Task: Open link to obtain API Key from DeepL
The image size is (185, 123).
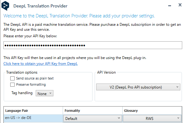Action: pyautogui.click(x=40, y=64)
